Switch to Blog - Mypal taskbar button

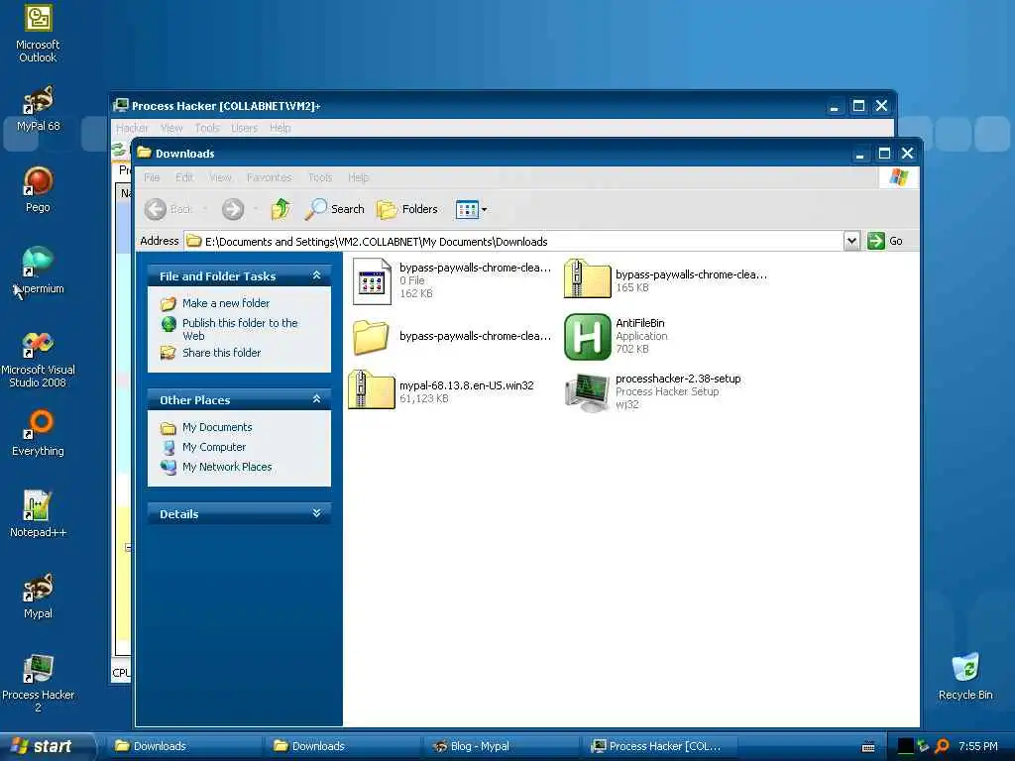click(501, 746)
